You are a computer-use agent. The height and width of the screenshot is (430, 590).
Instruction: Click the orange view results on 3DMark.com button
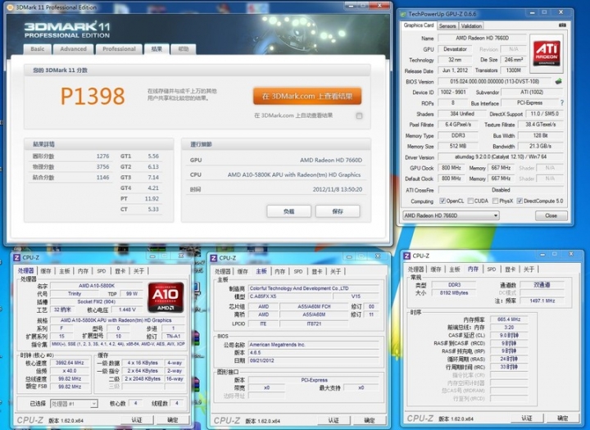point(307,97)
